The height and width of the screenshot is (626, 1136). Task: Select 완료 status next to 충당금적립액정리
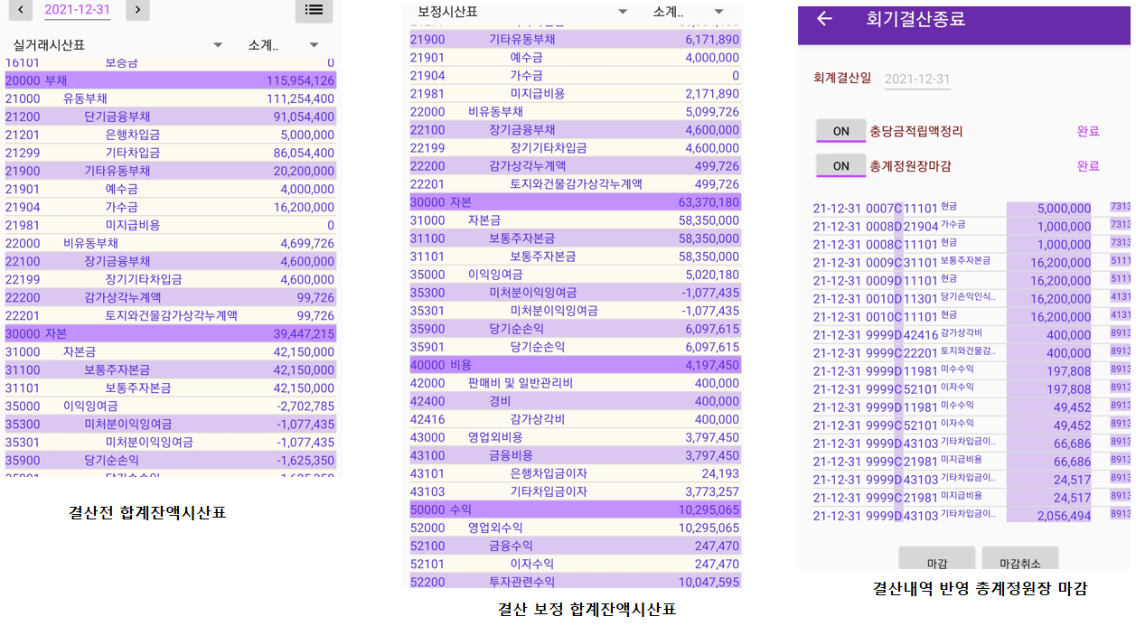click(x=1088, y=131)
